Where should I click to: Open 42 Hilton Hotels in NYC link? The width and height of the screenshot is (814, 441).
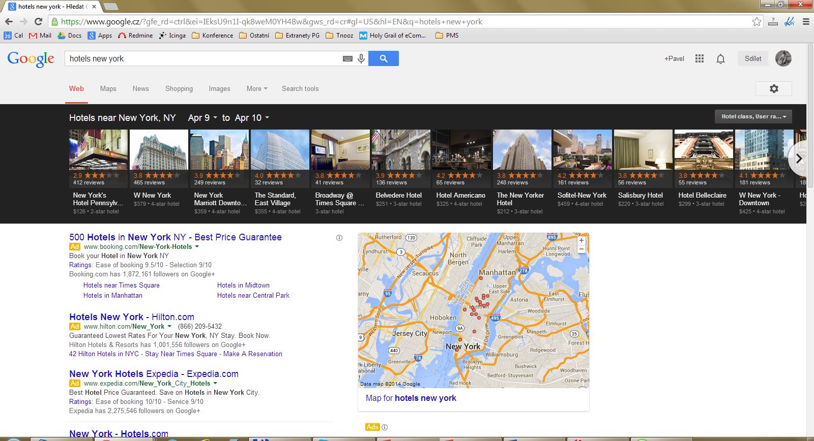pos(176,354)
